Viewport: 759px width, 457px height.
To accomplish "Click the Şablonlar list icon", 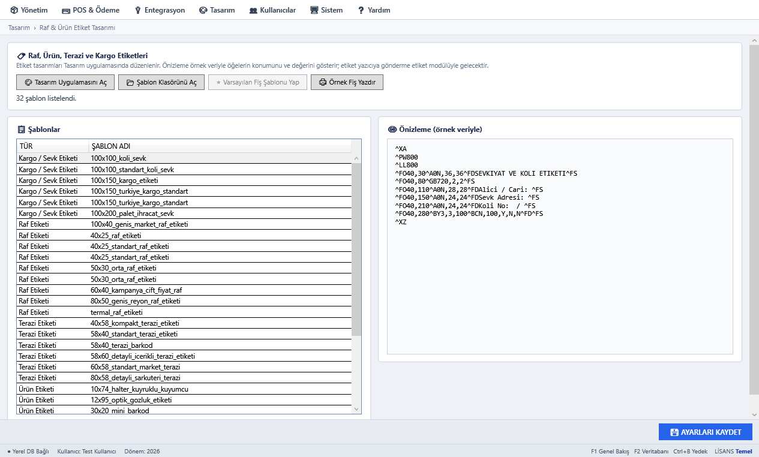I will (x=22, y=130).
